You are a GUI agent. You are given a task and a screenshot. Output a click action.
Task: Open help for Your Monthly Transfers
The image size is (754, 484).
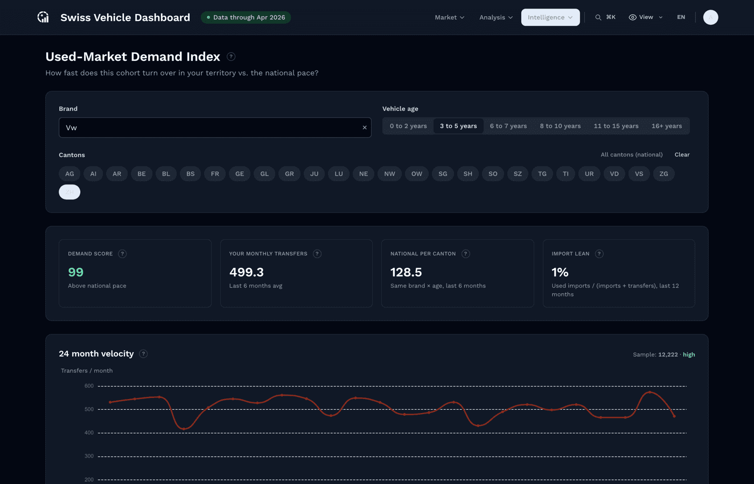coord(317,254)
